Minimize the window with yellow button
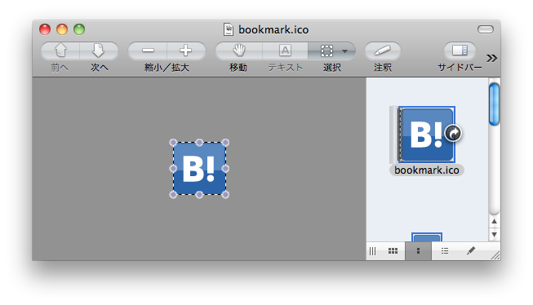The width and height of the screenshot is (533, 305). point(62,29)
